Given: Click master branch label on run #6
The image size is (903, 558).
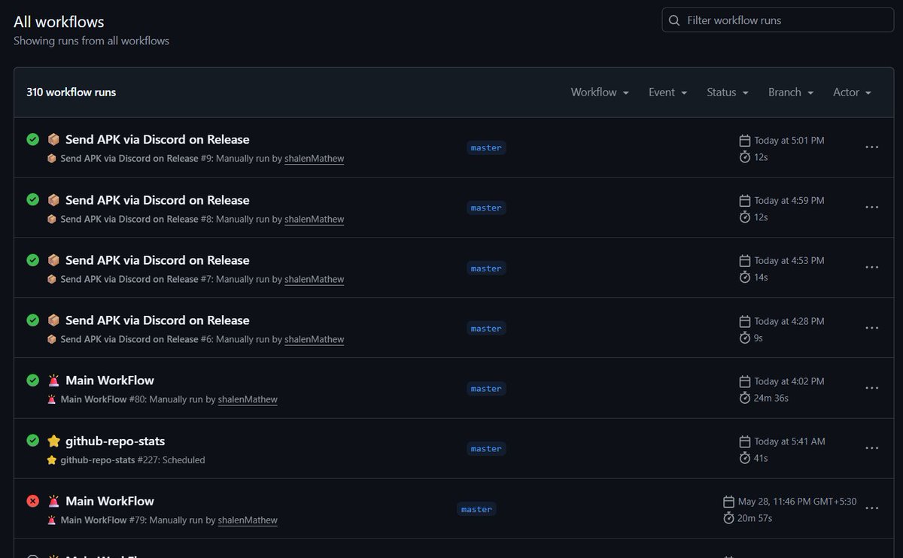Looking at the screenshot, I should pos(486,328).
